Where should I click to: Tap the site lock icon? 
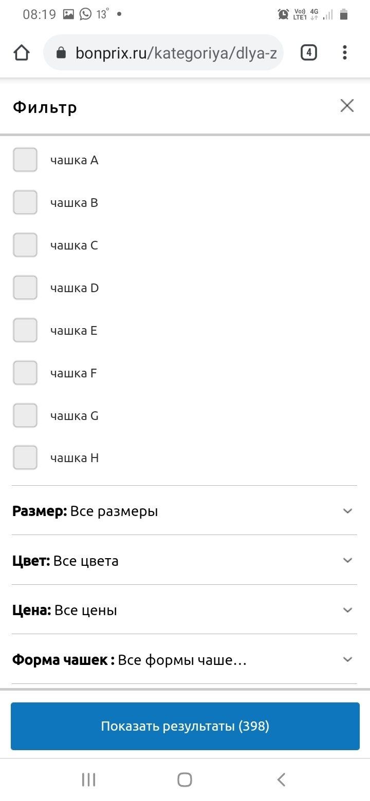pyautogui.click(x=61, y=53)
